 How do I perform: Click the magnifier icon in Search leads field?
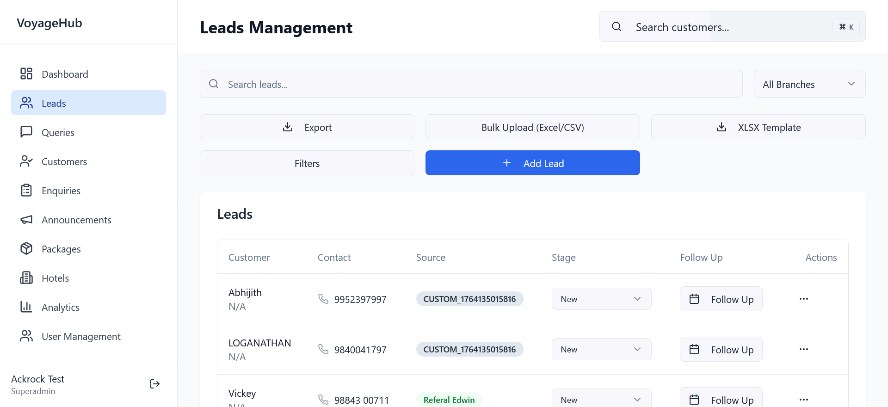pyautogui.click(x=214, y=84)
